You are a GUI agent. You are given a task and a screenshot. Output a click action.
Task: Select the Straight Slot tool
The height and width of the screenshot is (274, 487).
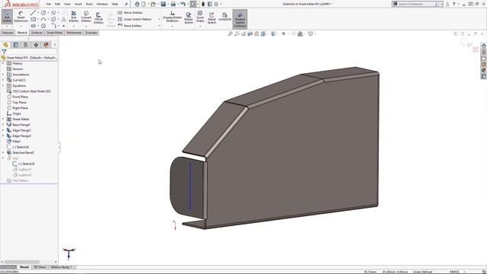pyautogui.click(x=33, y=26)
